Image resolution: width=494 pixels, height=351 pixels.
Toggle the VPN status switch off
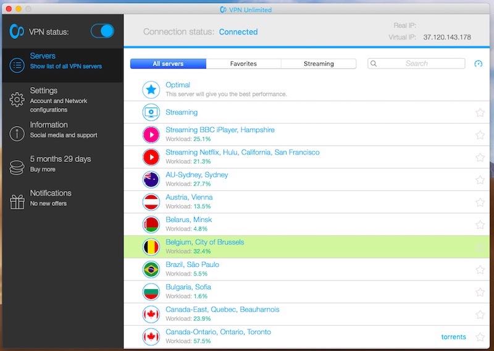coord(102,32)
